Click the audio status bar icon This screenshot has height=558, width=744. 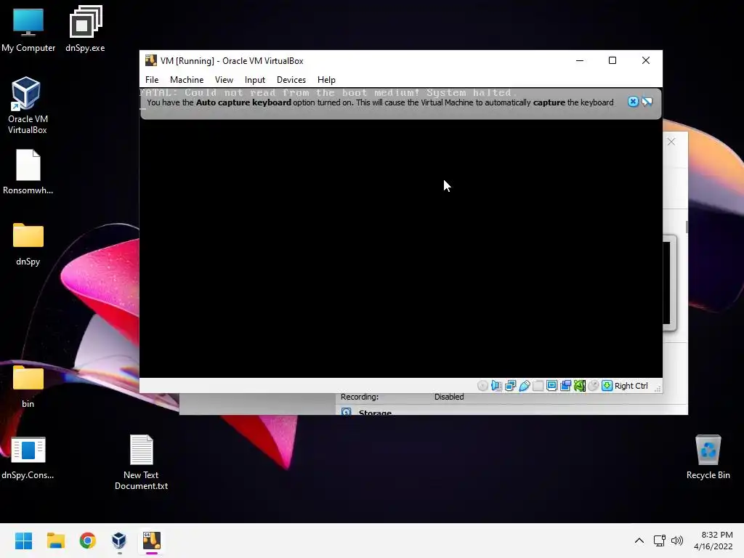coord(496,386)
